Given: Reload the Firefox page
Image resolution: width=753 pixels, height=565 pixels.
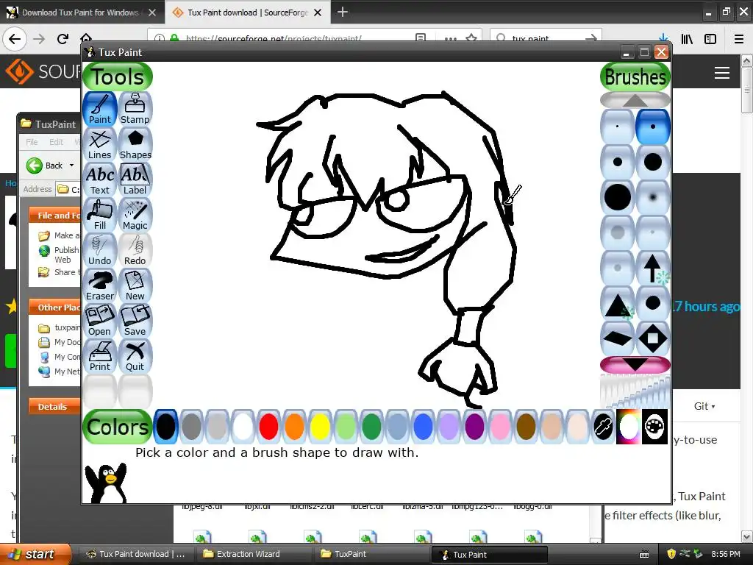Looking at the screenshot, I should point(63,38).
